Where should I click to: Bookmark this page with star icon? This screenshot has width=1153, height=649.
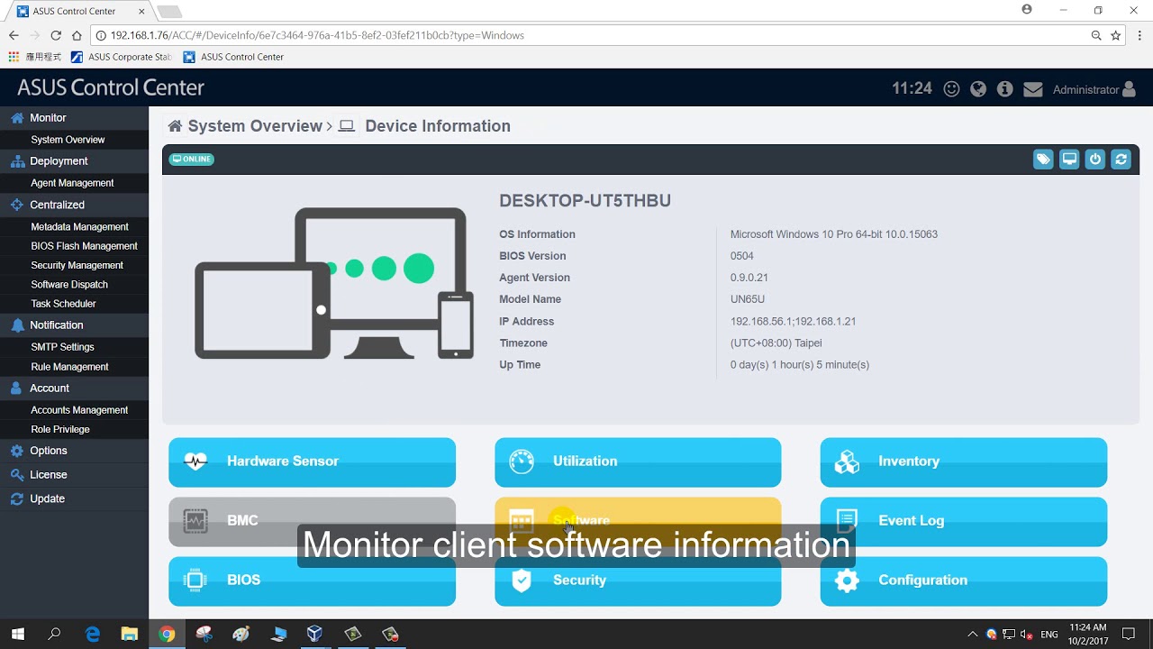pos(1116,35)
